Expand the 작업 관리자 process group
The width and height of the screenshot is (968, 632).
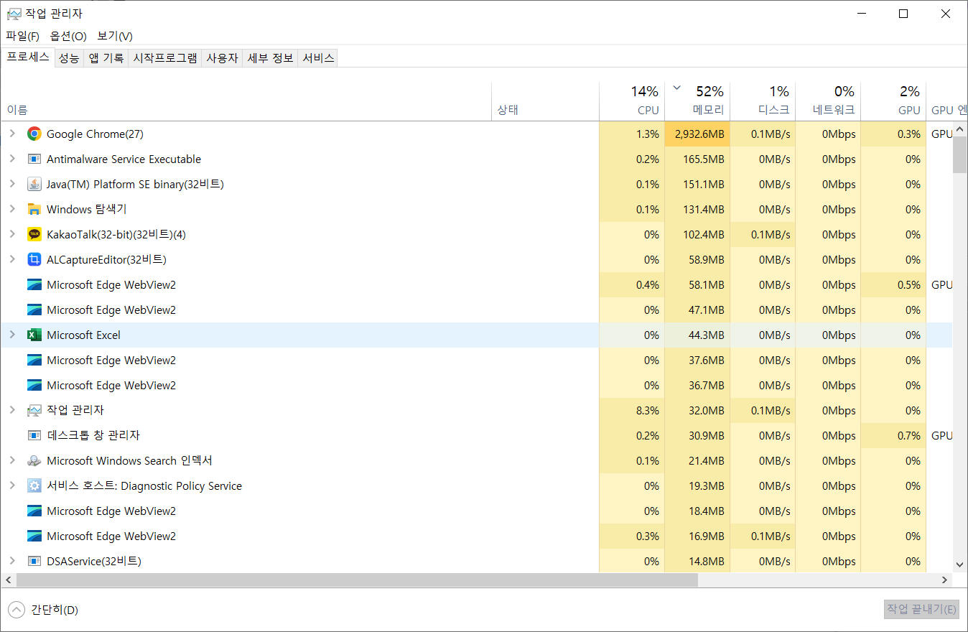pyautogui.click(x=12, y=410)
